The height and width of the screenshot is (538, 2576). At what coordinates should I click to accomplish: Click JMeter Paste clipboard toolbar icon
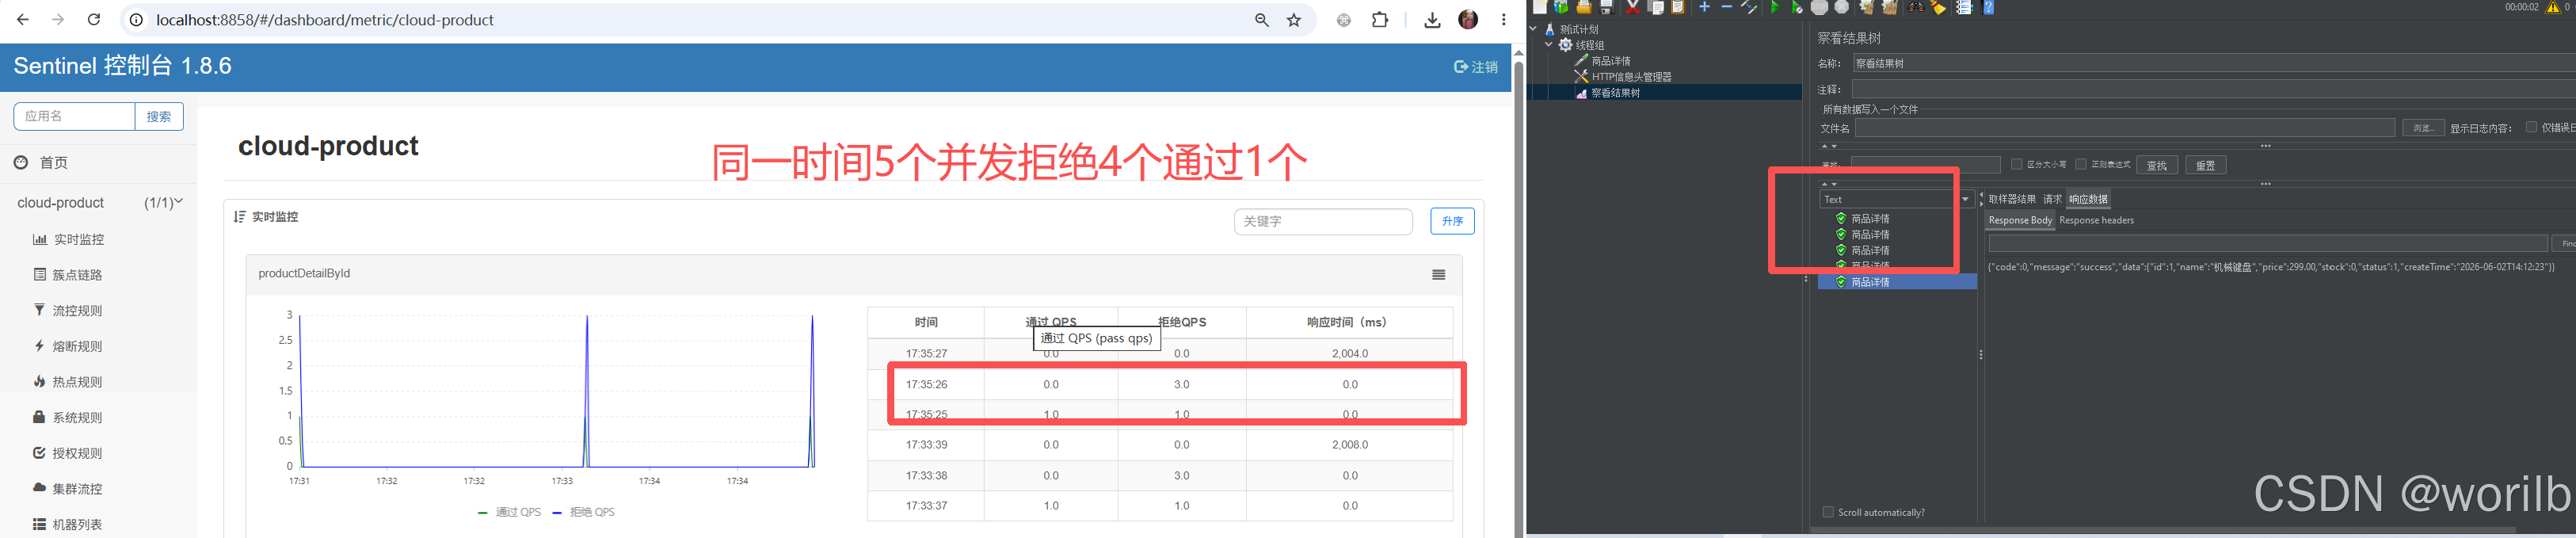coord(1678,7)
